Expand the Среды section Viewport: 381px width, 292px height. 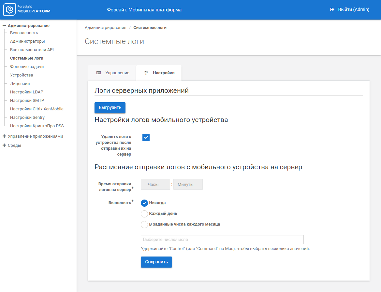(4, 146)
